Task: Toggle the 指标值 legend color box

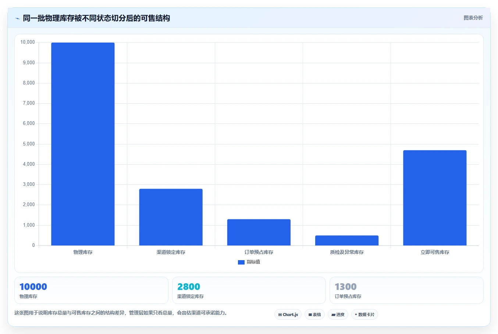Action: pyautogui.click(x=241, y=262)
